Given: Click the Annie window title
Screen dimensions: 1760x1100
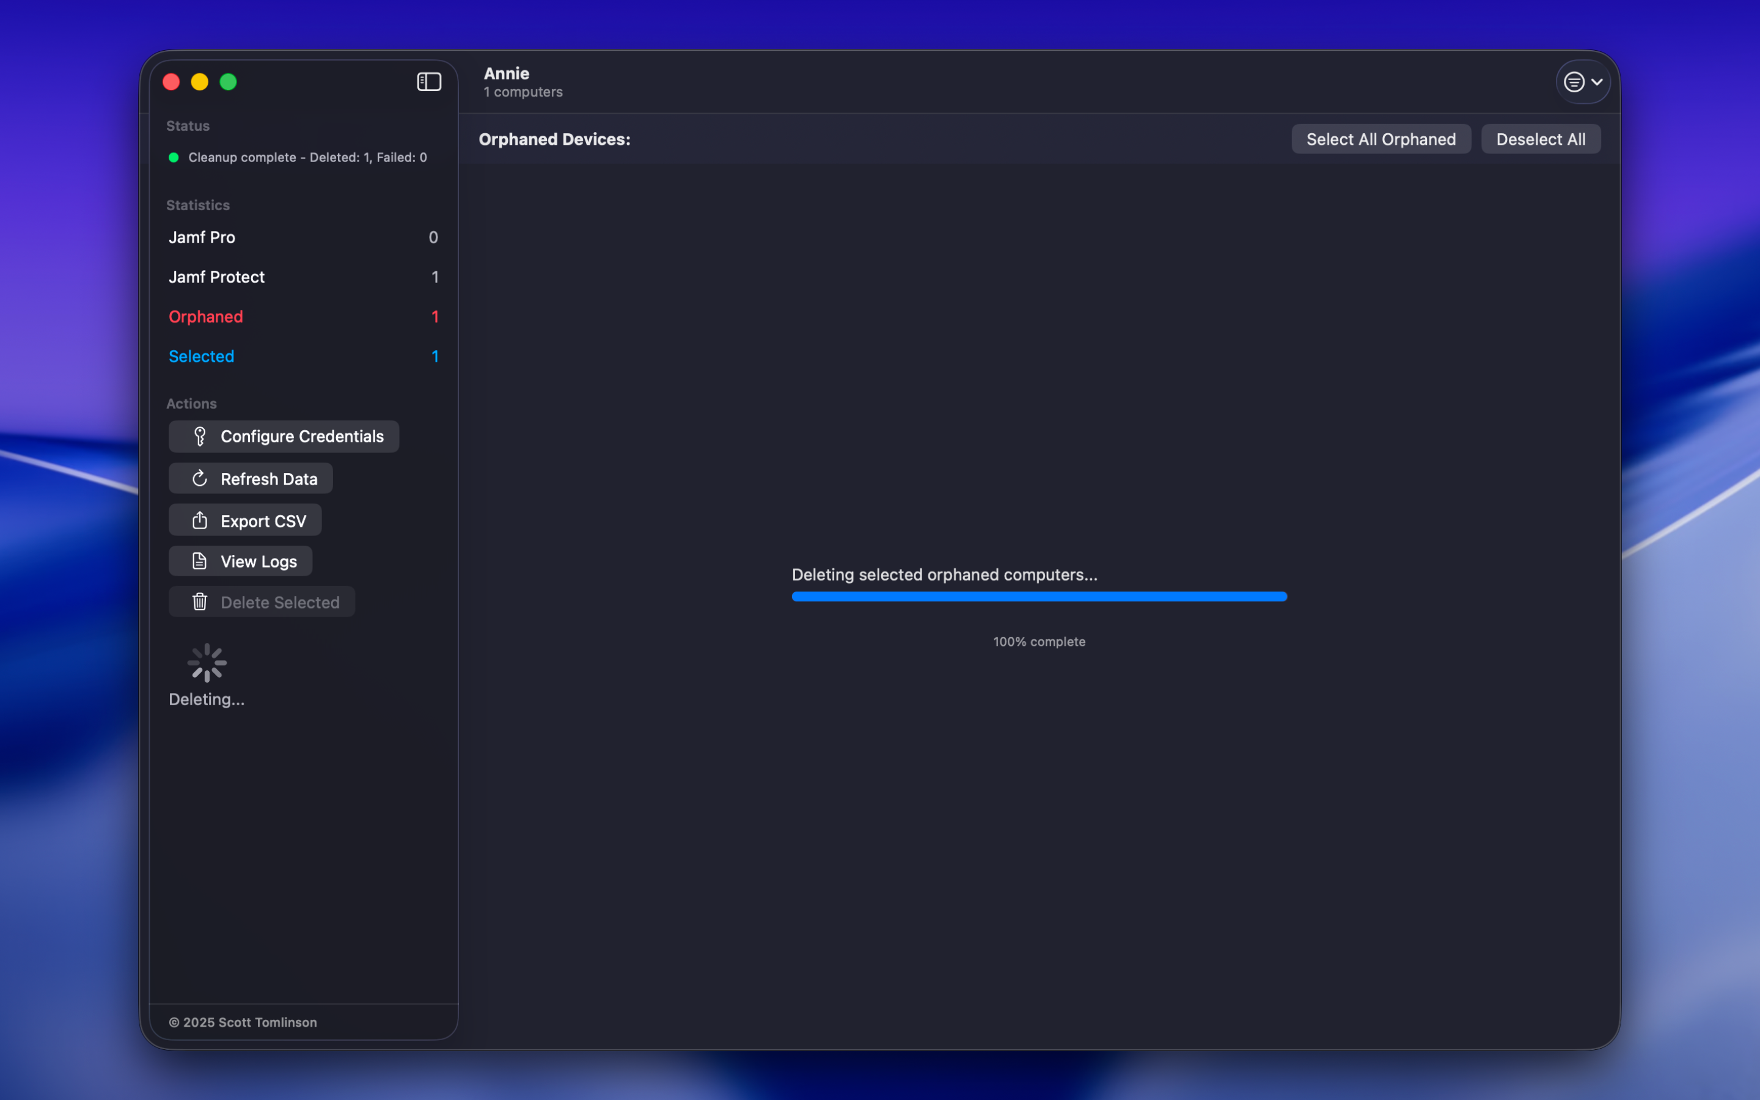Looking at the screenshot, I should click(506, 73).
